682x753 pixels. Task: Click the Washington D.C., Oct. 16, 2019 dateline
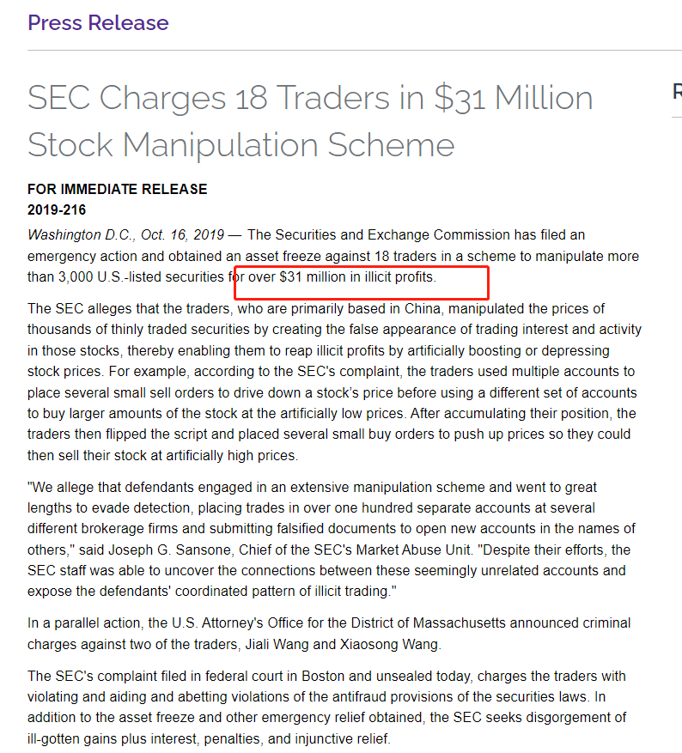125,234
